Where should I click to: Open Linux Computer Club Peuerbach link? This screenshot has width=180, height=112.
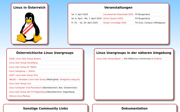[x=25, y=88]
